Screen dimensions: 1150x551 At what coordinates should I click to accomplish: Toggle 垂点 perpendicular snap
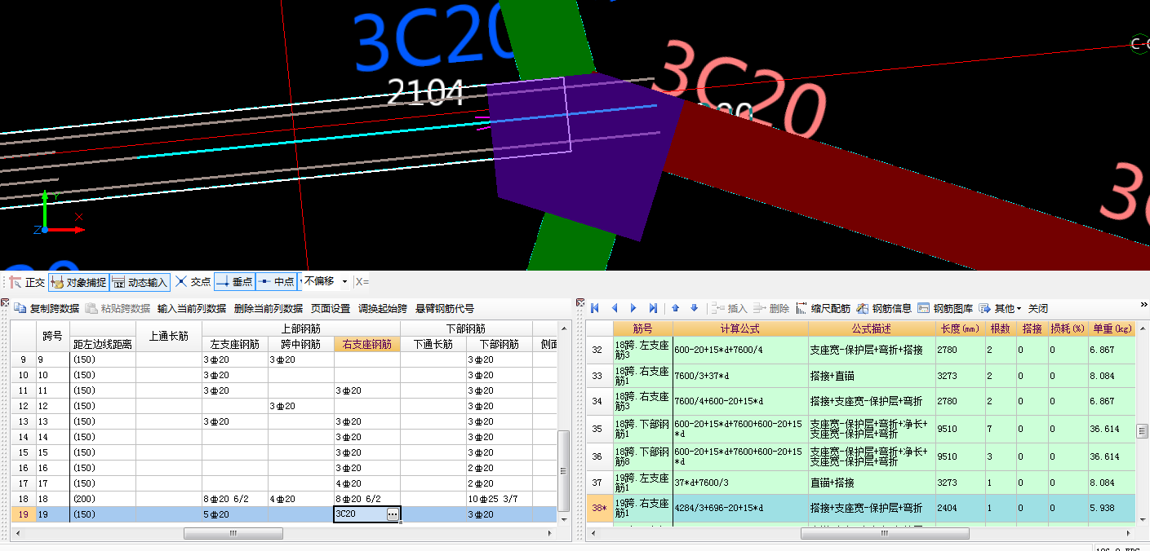click(235, 282)
